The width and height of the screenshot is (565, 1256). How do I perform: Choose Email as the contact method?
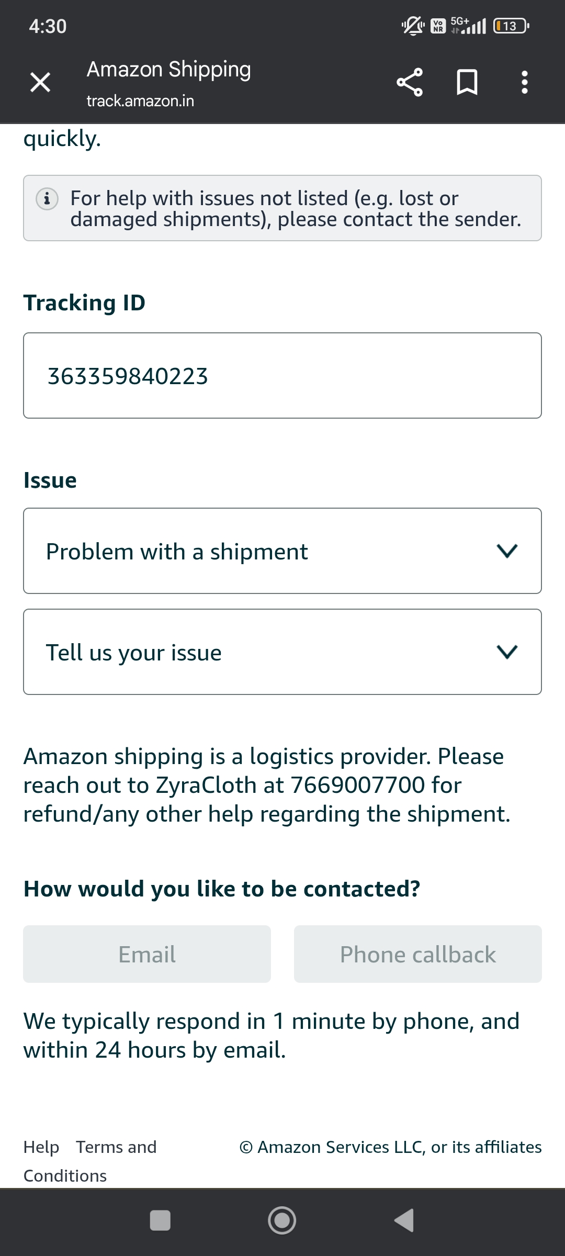[147, 954]
